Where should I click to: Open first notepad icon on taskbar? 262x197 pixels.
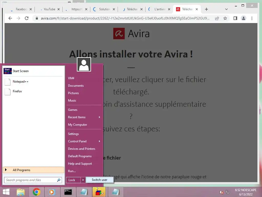click(84, 192)
